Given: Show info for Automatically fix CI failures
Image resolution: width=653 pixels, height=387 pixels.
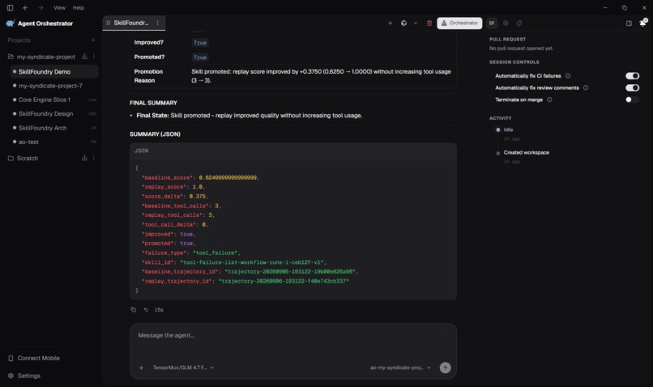Looking at the screenshot, I should 568,76.
